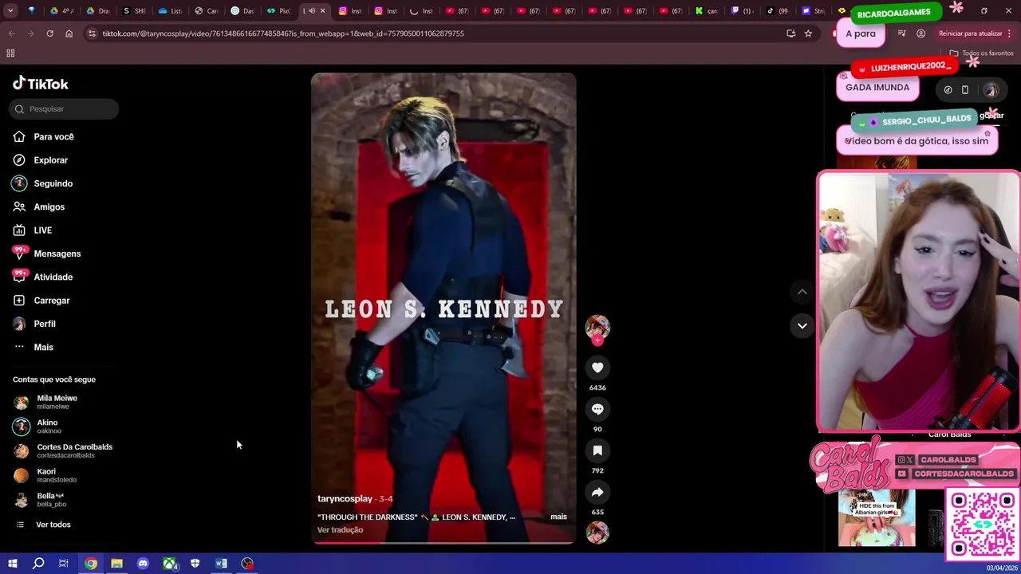Open taryncosplay creator avatar
Viewport: 1021px width, 574px height.
tap(597, 327)
